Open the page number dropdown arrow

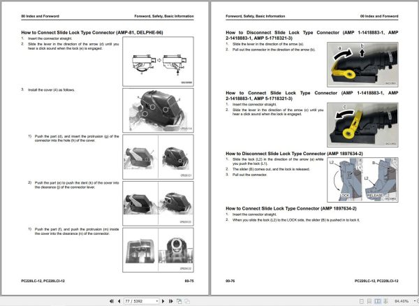pos(157,301)
